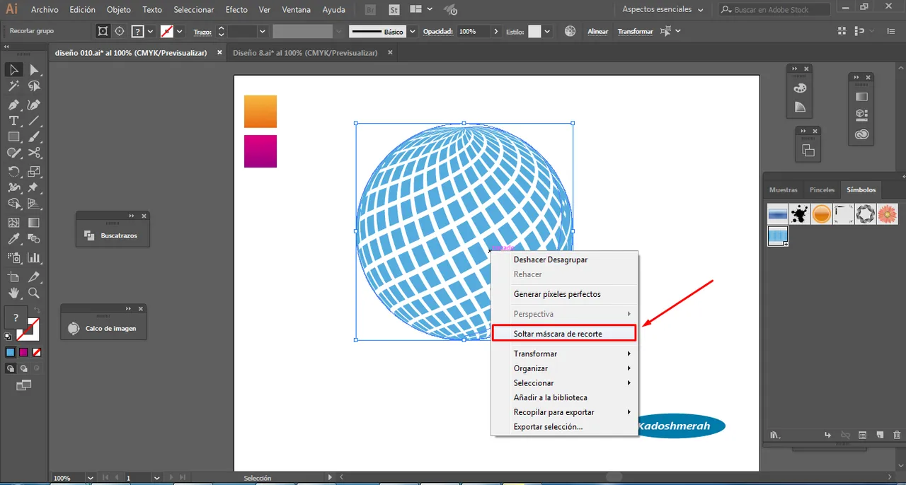
Task: Choose the Zoom magnifier tool
Action: pyautogui.click(x=33, y=293)
